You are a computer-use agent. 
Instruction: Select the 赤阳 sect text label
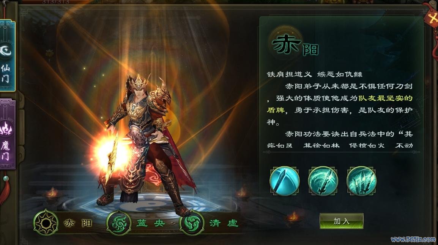pyautogui.click(x=78, y=223)
